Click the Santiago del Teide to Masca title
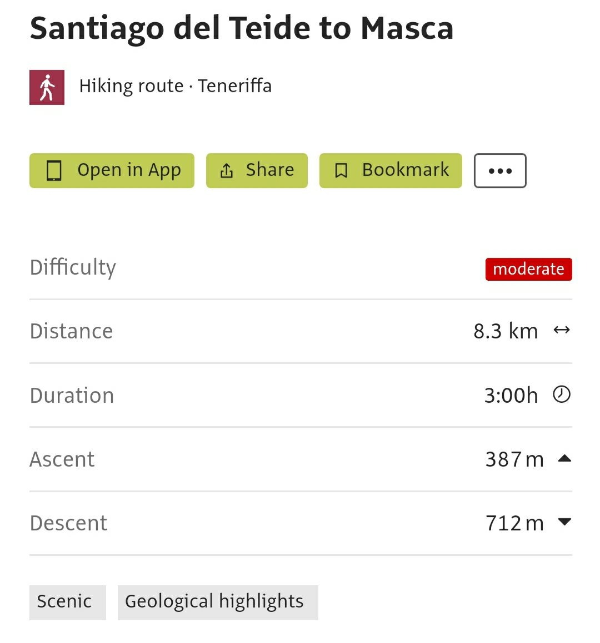Image resolution: width=600 pixels, height=643 pixels. coord(242,28)
